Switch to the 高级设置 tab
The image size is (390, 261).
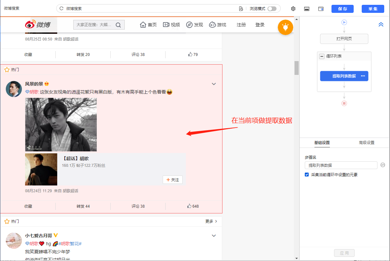(x=367, y=143)
